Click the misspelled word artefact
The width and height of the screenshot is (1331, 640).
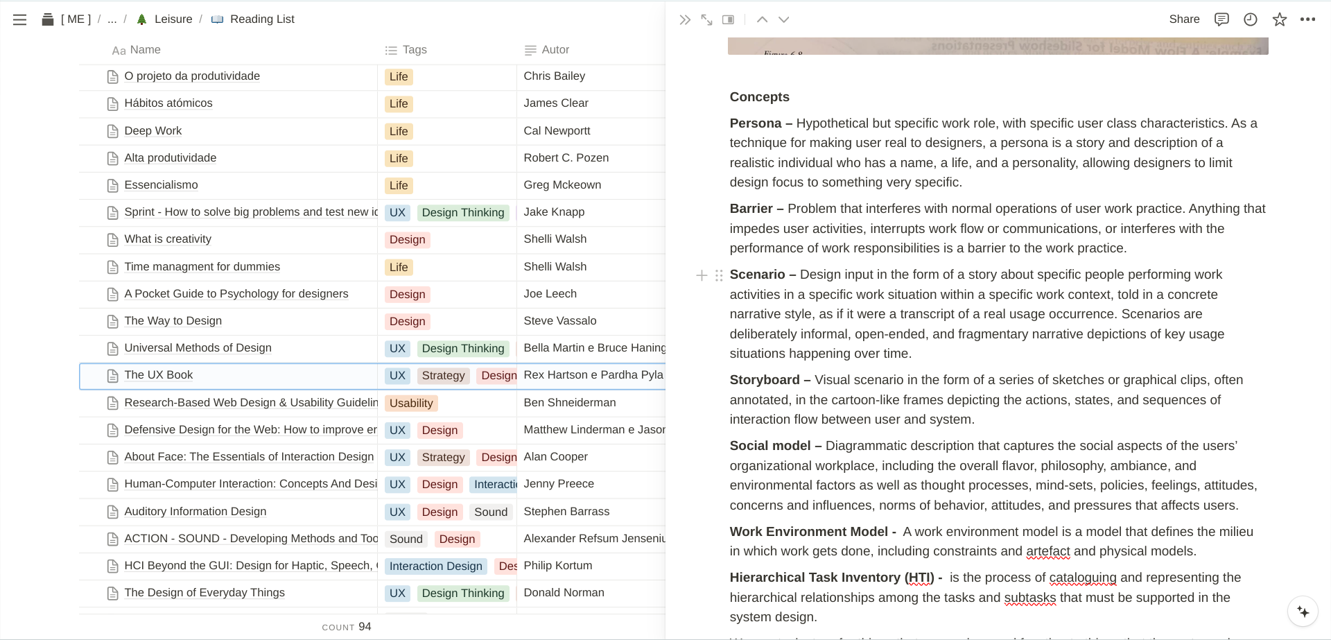(x=1048, y=551)
